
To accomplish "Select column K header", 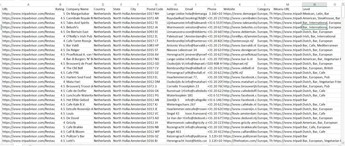I will [x=240, y=4].
